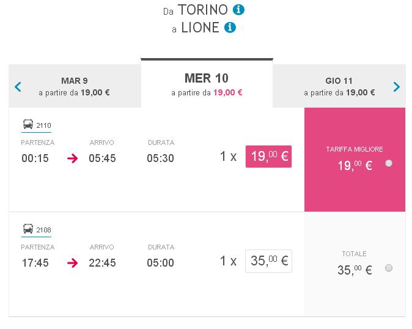Switch to the GIO 11 date tab

(339, 86)
